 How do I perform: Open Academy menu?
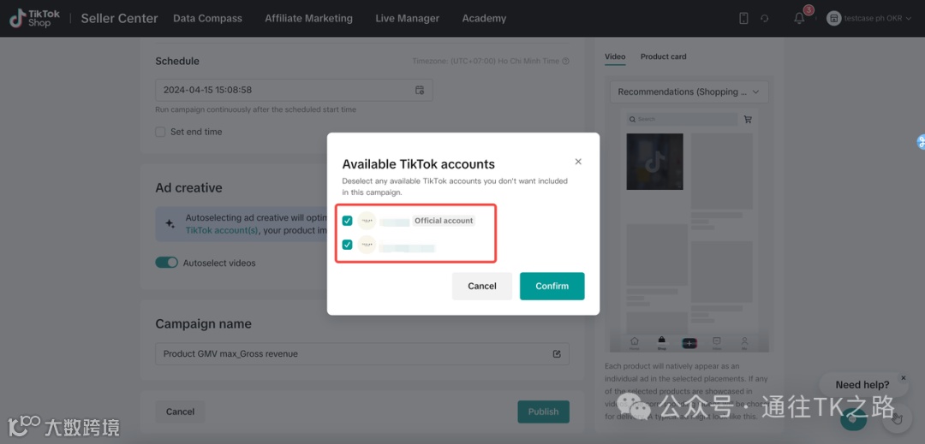tap(484, 18)
